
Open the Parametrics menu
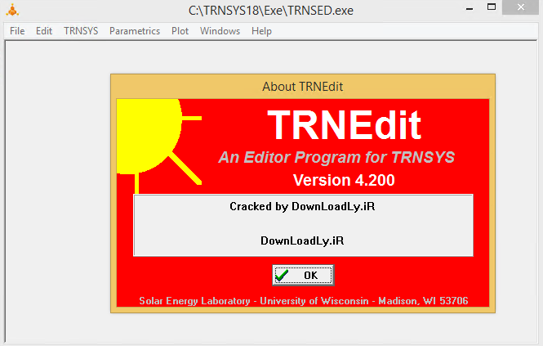click(135, 31)
